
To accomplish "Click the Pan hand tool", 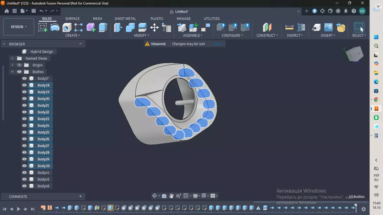I will [172, 196].
